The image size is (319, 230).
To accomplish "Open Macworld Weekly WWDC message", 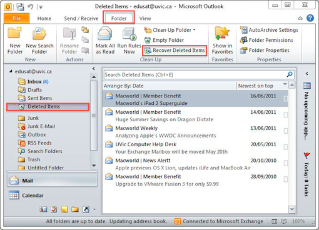I will coord(196,132).
